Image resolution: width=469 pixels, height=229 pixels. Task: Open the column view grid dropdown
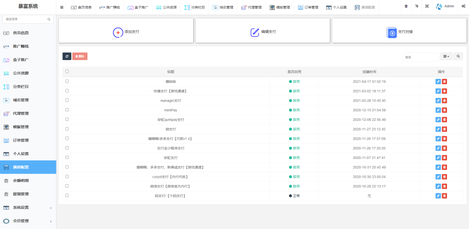[446, 56]
